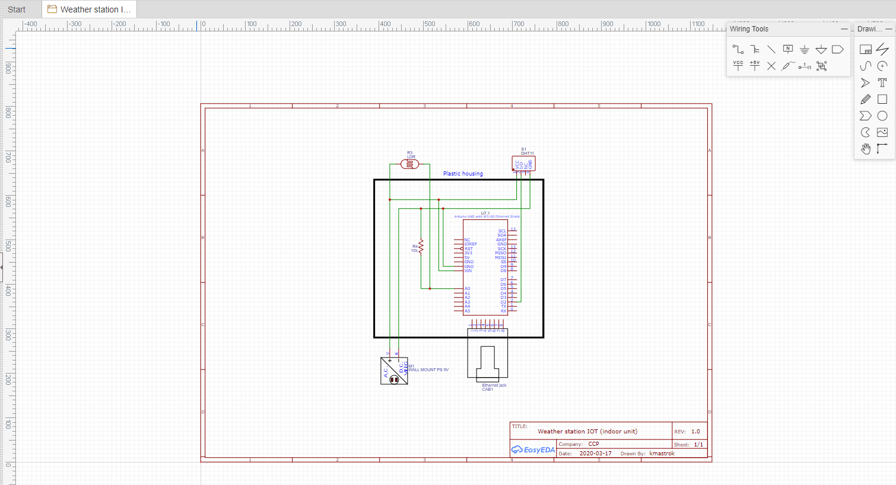Select the Bus Entry diagonal line tool
The image size is (896, 485).
point(771,49)
